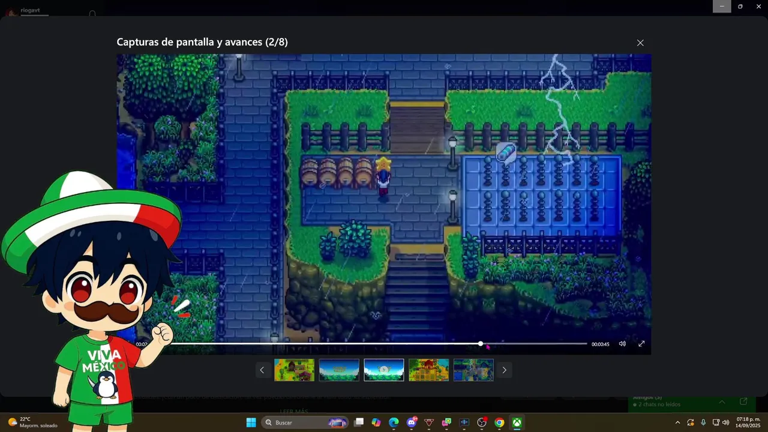Open the Windows Start menu
Image resolution: width=768 pixels, height=432 pixels.
[x=251, y=422]
